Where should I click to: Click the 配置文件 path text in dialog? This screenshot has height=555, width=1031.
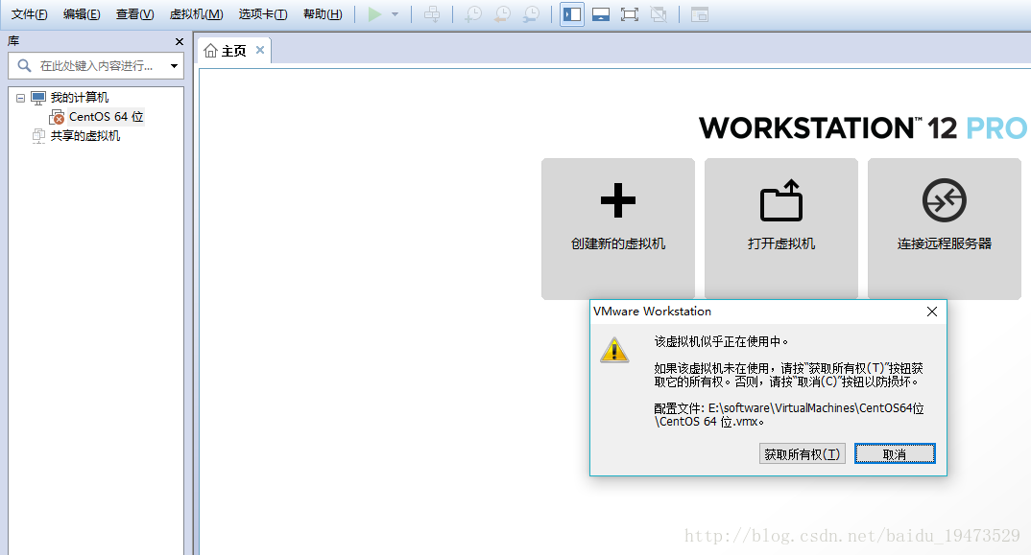789,414
